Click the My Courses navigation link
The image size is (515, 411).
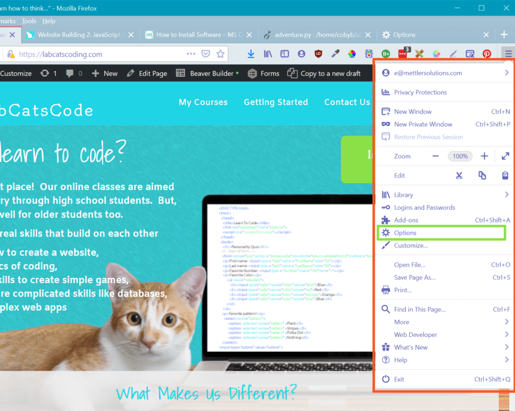(x=203, y=102)
